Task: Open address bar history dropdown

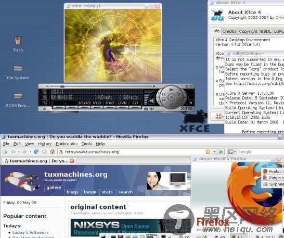Action: (x=215, y=152)
